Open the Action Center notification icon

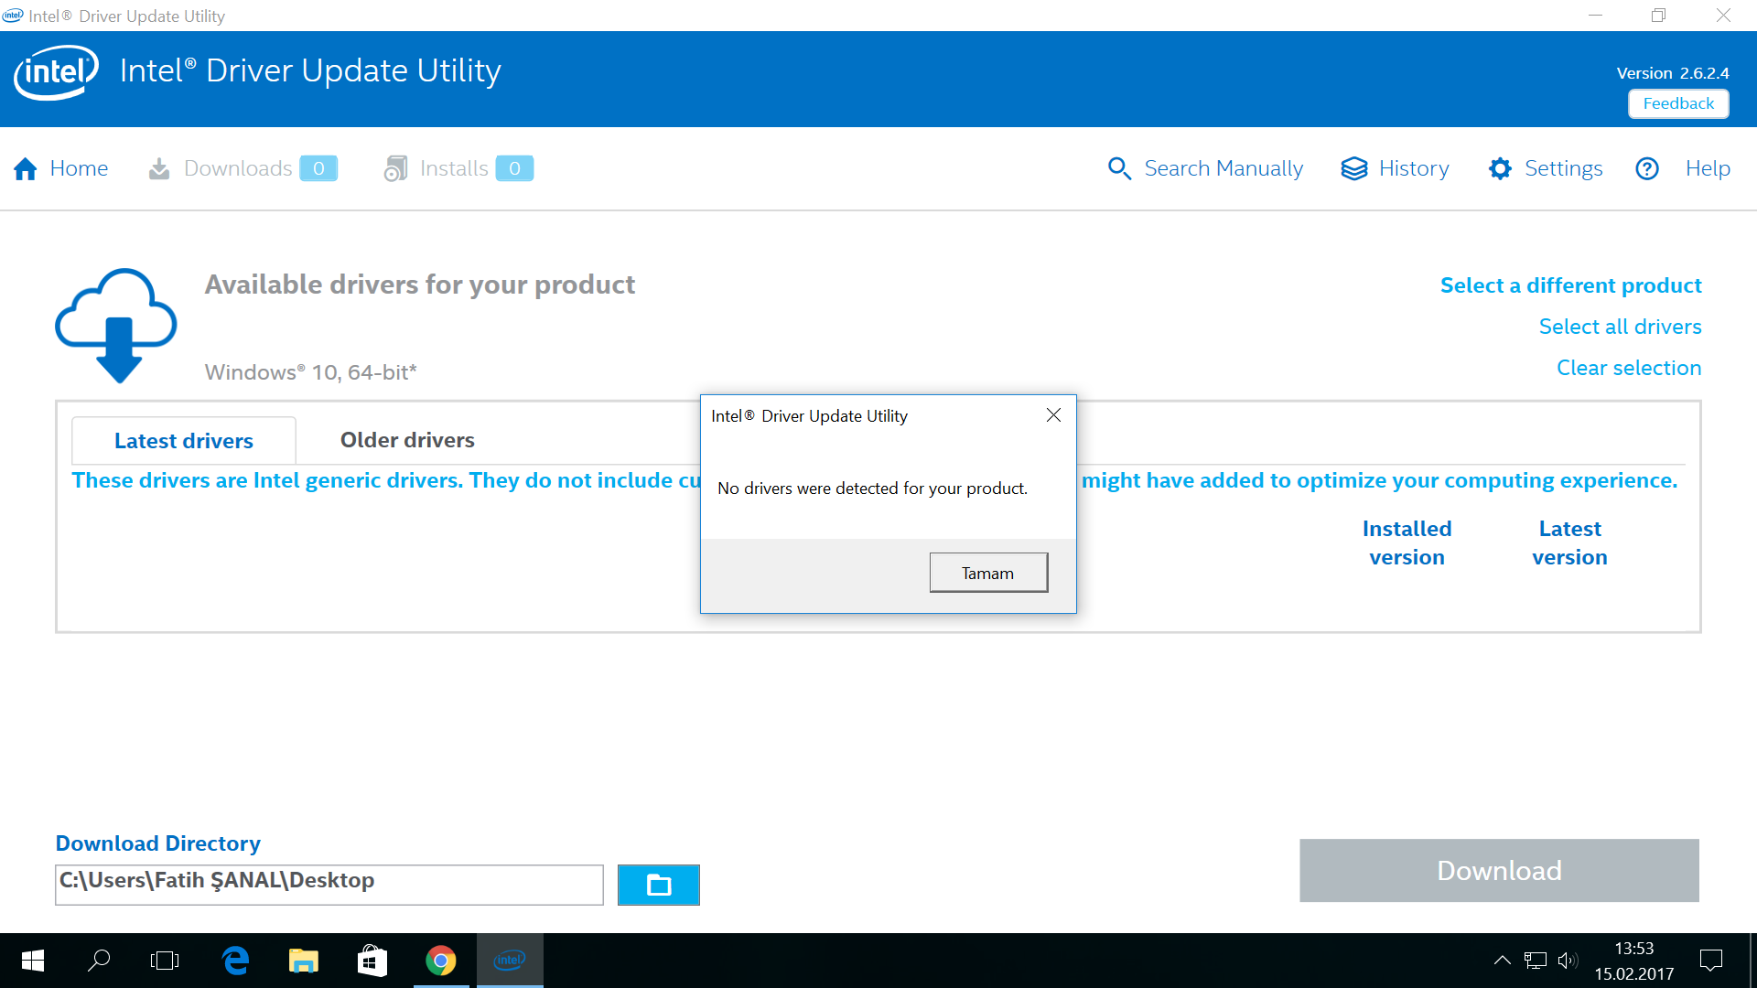(1711, 961)
